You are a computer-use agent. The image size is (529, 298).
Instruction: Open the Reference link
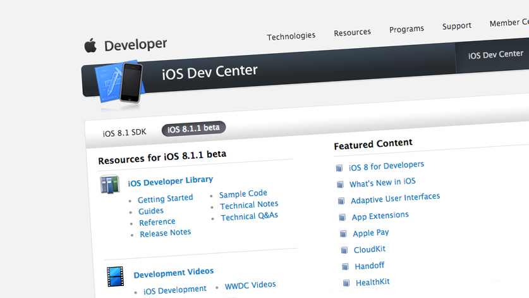(157, 222)
